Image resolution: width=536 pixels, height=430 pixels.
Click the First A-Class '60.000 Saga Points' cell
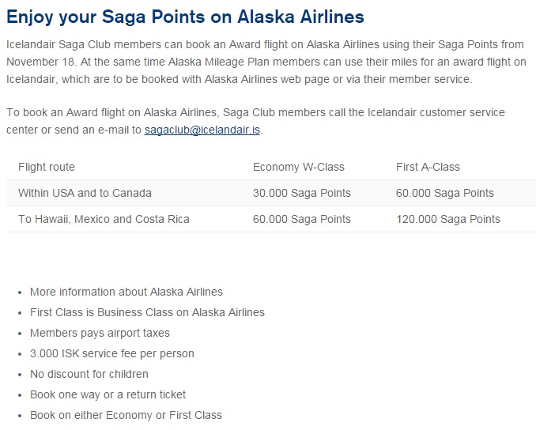click(445, 193)
